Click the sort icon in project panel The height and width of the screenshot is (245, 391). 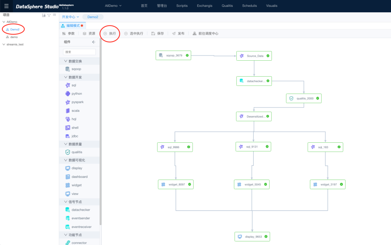43,15
